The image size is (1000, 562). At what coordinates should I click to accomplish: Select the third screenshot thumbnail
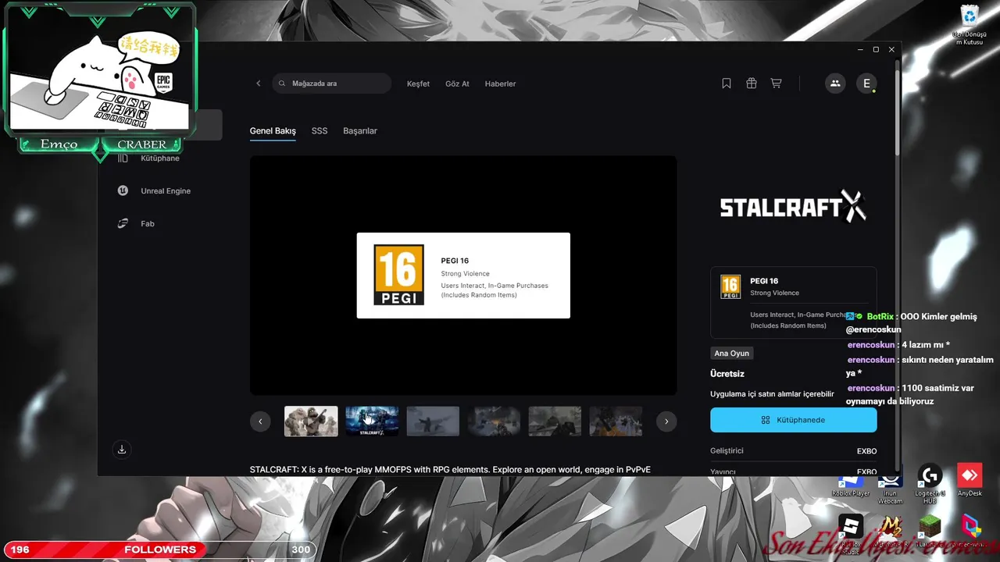(433, 421)
